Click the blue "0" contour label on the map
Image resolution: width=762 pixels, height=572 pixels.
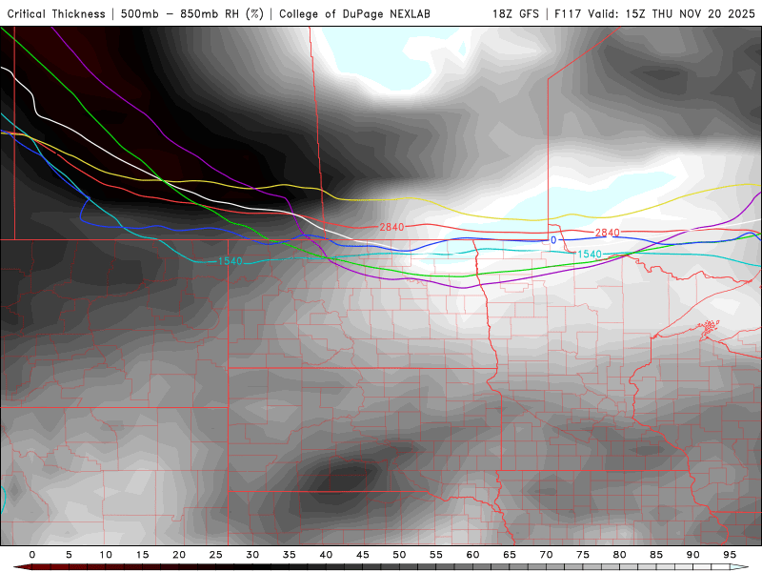[x=553, y=240]
